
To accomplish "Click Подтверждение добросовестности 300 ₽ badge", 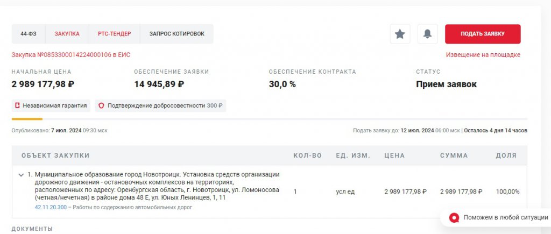I will [160, 105].
